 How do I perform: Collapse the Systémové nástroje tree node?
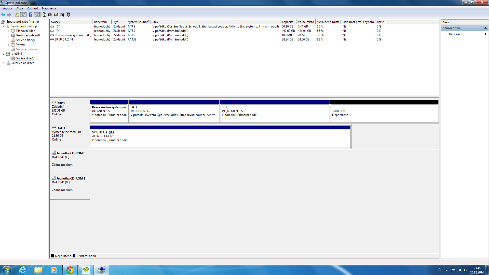click(4, 26)
